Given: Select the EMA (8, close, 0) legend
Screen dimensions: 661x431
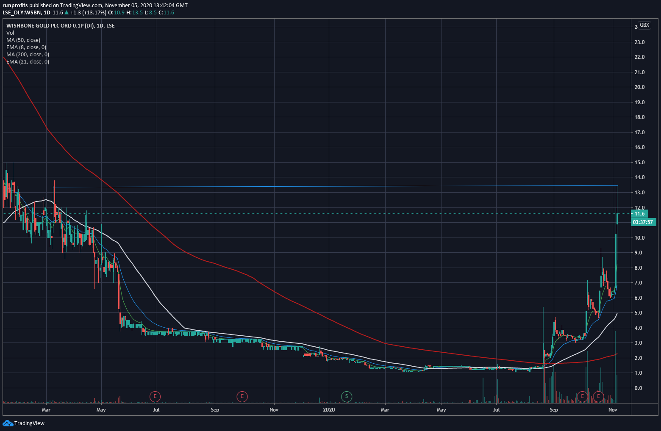Looking at the screenshot, I should point(26,47).
